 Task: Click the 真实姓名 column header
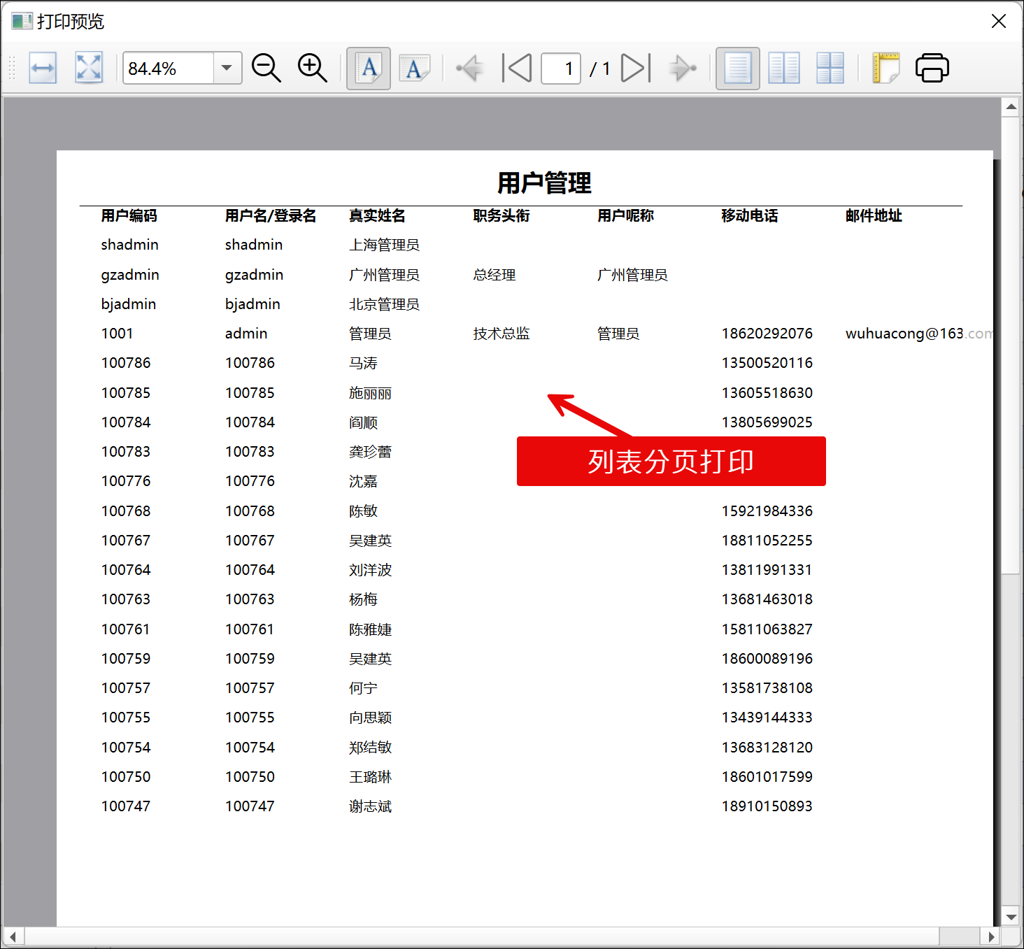pyautogui.click(x=377, y=215)
